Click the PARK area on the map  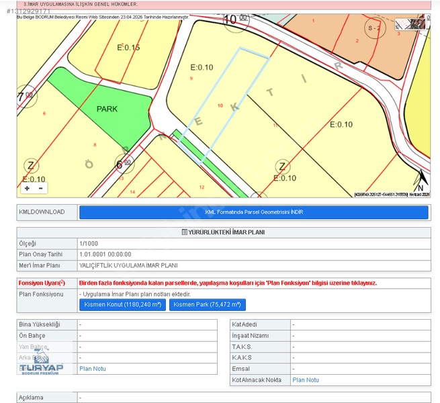(x=107, y=109)
